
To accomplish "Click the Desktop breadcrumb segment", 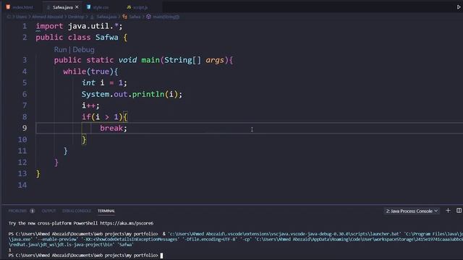I will coord(76,17).
